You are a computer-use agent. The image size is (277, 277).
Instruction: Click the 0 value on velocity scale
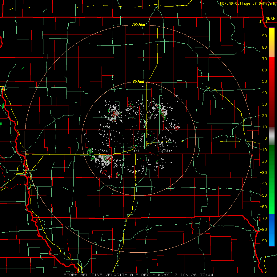[x=265, y=138]
